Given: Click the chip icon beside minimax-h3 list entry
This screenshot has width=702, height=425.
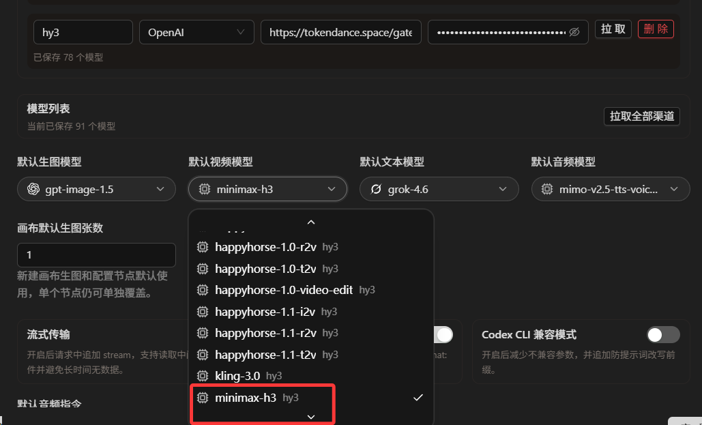Looking at the screenshot, I should tap(203, 398).
